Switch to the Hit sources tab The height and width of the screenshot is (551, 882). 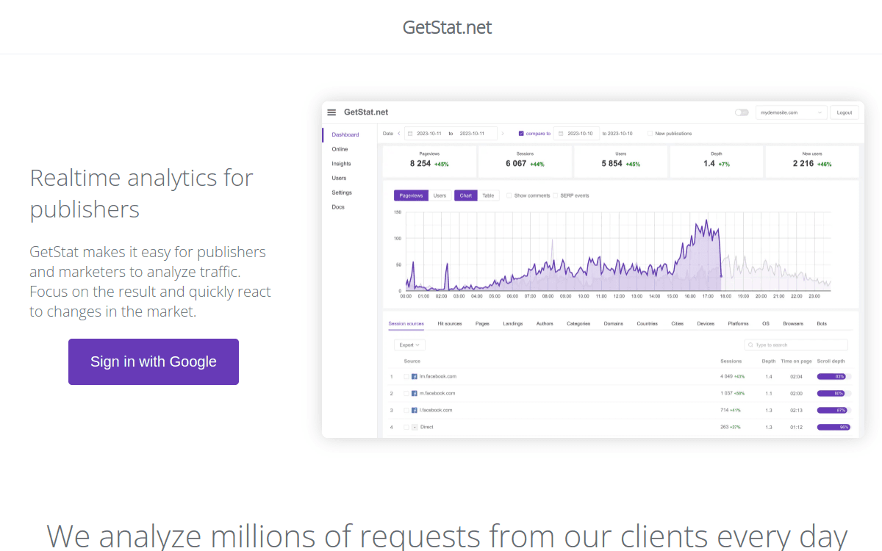tap(449, 323)
